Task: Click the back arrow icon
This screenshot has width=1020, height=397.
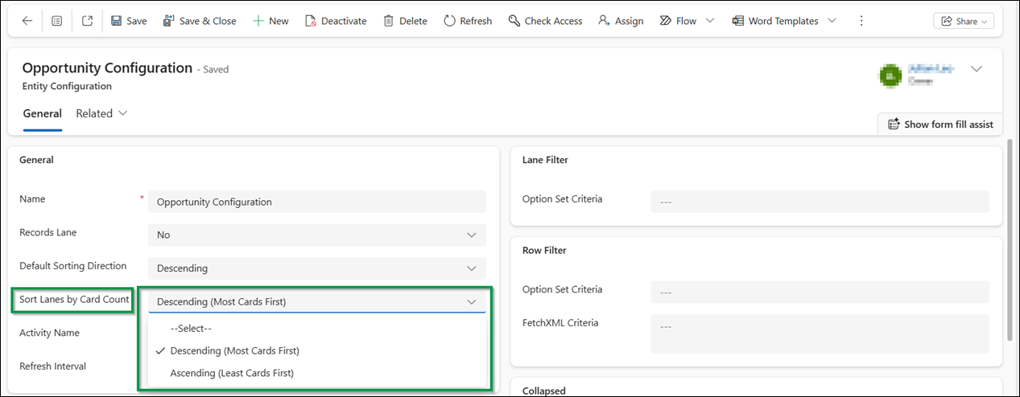Action: pyautogui.click(x=27, y=21)
